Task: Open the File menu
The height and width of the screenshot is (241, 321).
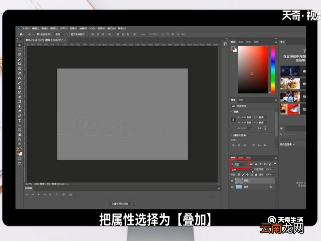Action: (26, 28)
